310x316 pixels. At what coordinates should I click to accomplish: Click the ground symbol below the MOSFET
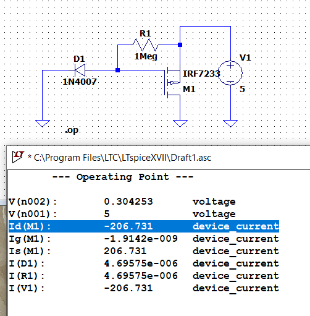tap(180, 124)
